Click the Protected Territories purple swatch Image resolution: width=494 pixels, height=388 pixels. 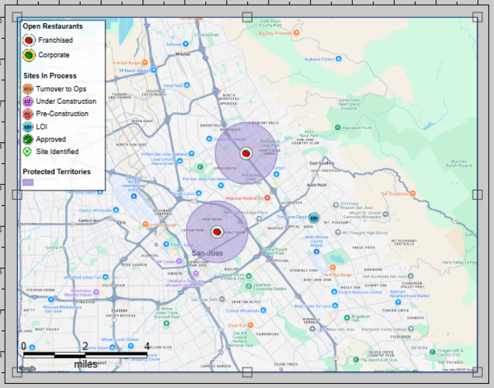28,182
